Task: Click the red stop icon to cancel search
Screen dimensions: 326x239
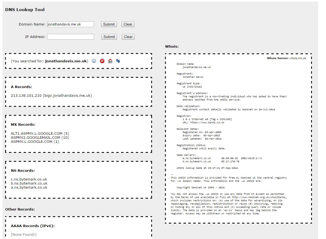Action: point(102,61)
